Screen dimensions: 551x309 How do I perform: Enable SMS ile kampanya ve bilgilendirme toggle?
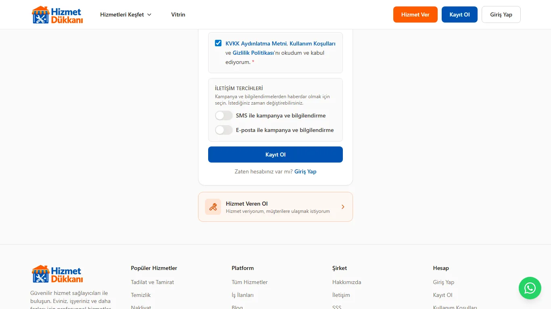coord(224,116)
